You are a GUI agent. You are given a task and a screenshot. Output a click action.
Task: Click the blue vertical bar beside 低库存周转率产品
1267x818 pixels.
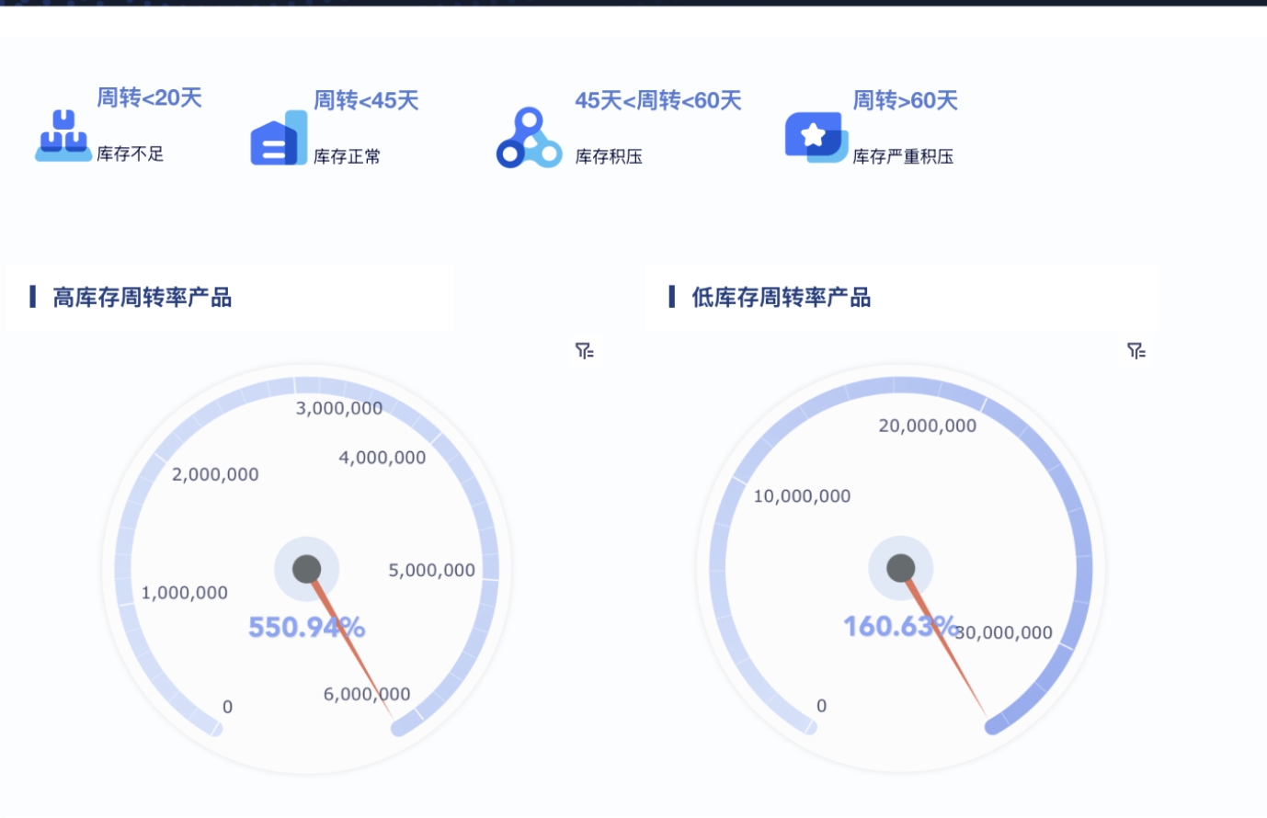[x=672, y=296]
